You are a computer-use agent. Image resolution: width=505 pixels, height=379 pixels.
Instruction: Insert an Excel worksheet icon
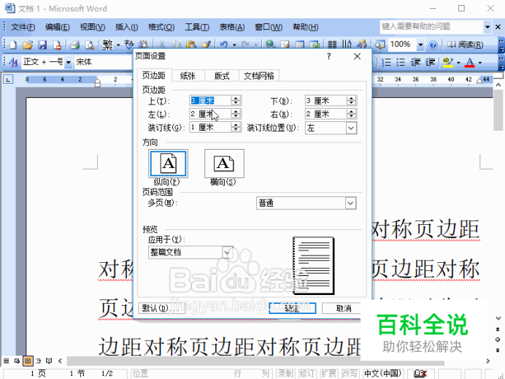pos(315,45)
